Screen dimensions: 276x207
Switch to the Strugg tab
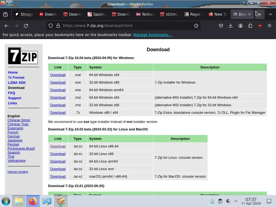24,14
